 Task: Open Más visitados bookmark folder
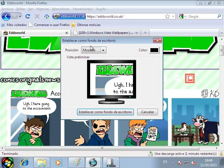coord(14,25)
